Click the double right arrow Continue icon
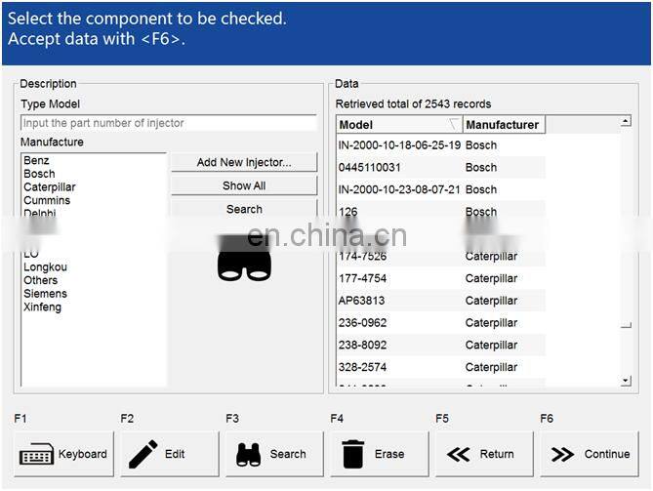The image size is (653, 491). pos(562,454)
